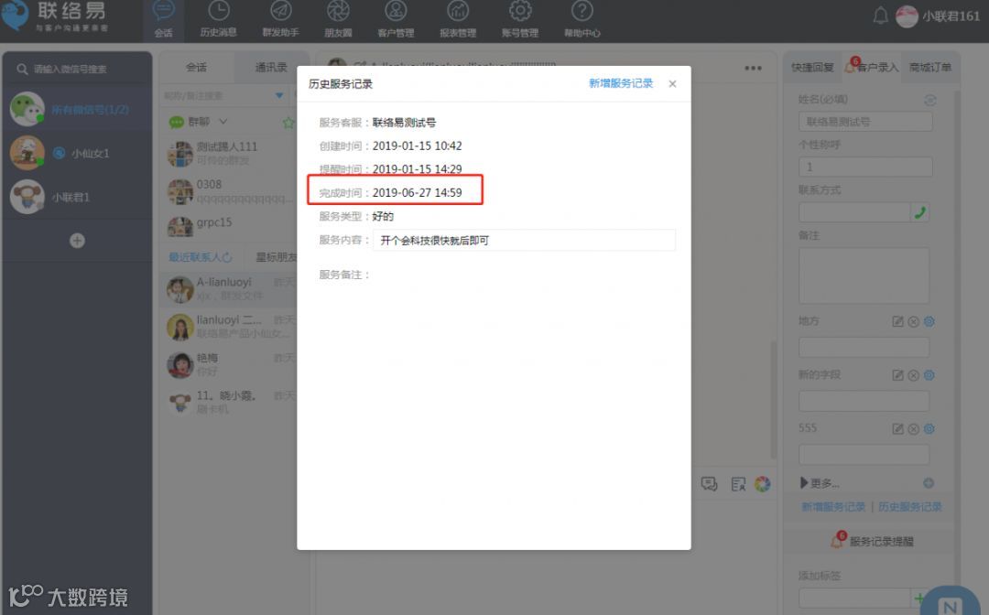Image resolution: width=989 pixels, height=615 pixels.
Task: Click the quick-reply speech bubble icon in chat toolbar
Action: click(x=709, y=484)
